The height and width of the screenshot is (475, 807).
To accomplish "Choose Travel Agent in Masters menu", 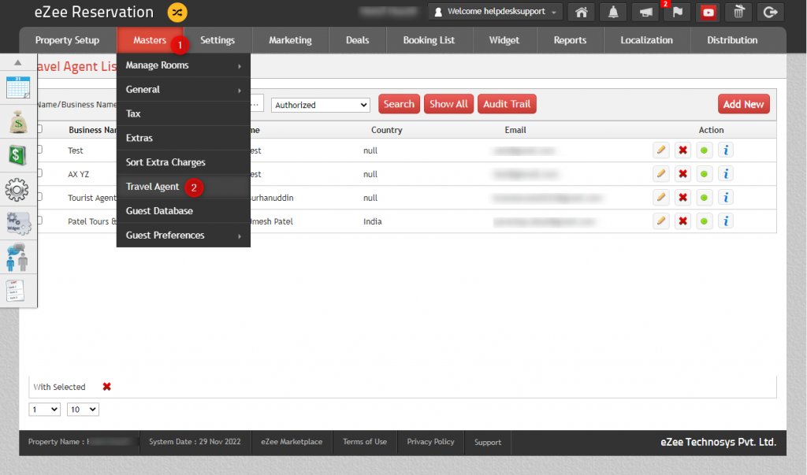I will tap(183, 187).
